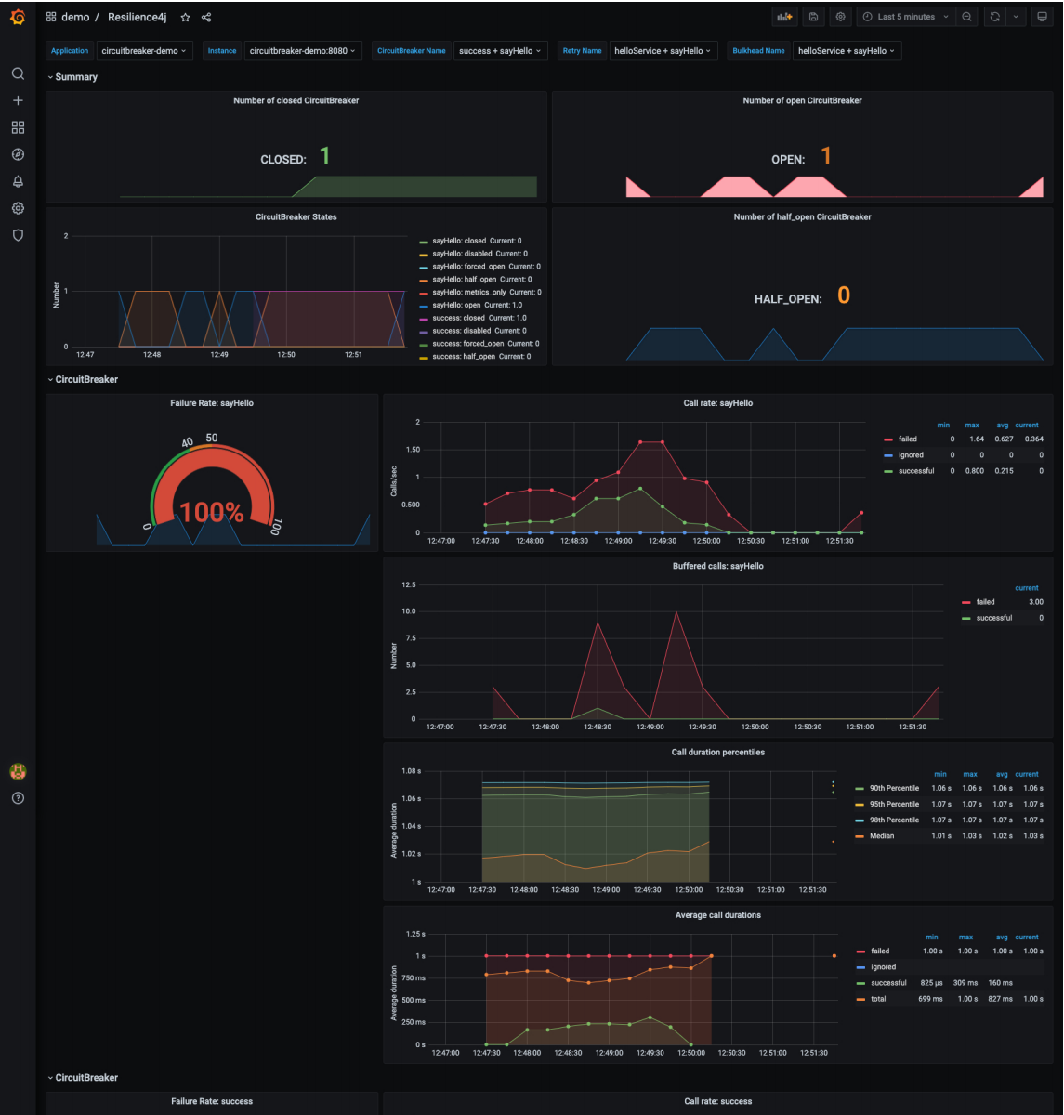Viewport: 1064px width, 1115px height.
Task: Click the dashboards grid icon beside demo
Action: (51, 17)
